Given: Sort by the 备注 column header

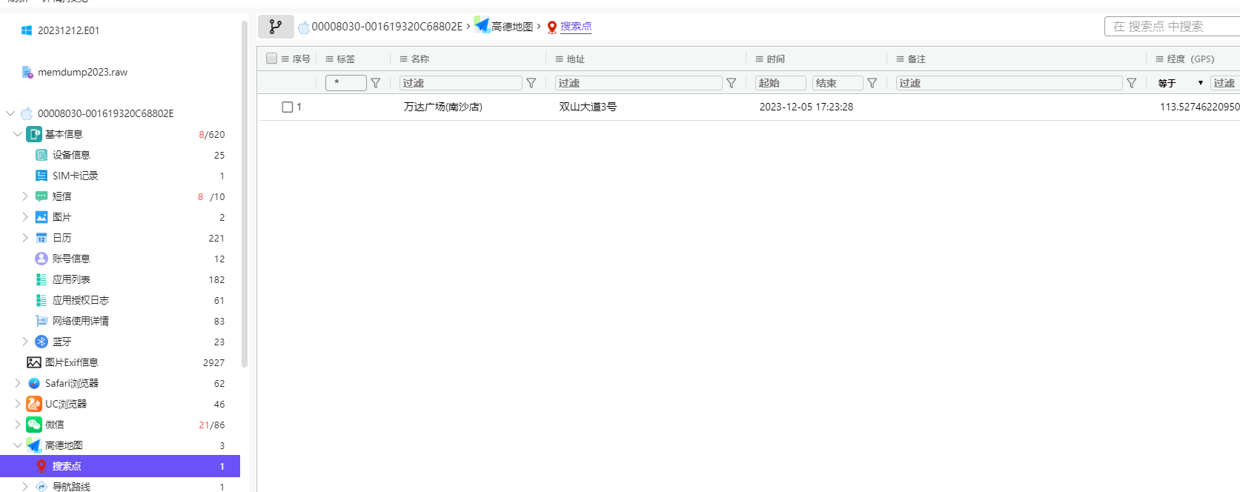Looking at the screenshot, I should point(917,59).
